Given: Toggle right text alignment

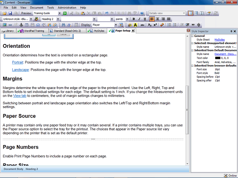Looking at the screenshot, I should (x=163, y=19).
